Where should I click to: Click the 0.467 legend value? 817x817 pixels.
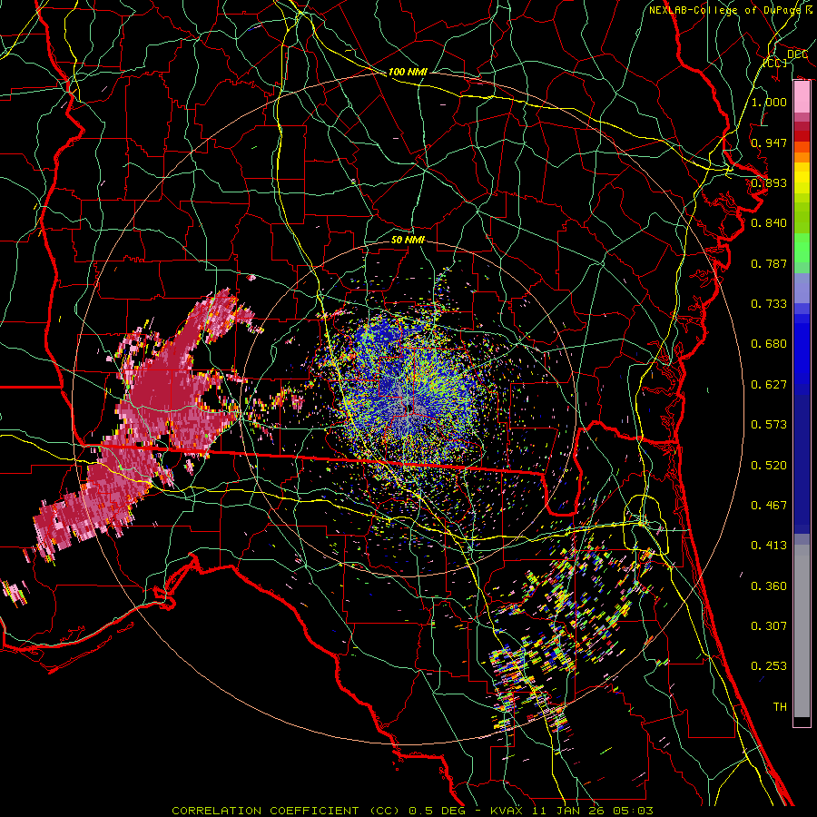click(769, 506)
